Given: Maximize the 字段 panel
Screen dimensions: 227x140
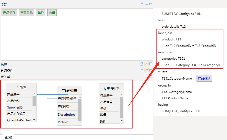Looking at the screenshot, I should coord(151,4).
